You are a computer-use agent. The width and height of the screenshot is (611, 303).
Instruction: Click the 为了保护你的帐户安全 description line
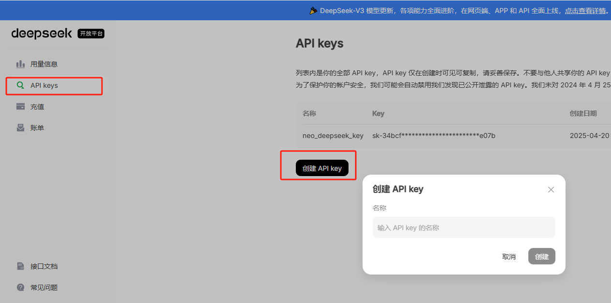(x=453, y=84)
